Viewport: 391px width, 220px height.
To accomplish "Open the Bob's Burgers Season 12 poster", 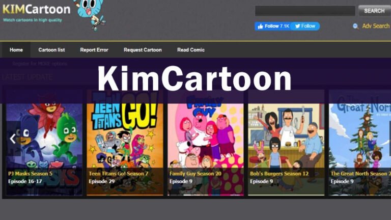I will coord(286,143).
